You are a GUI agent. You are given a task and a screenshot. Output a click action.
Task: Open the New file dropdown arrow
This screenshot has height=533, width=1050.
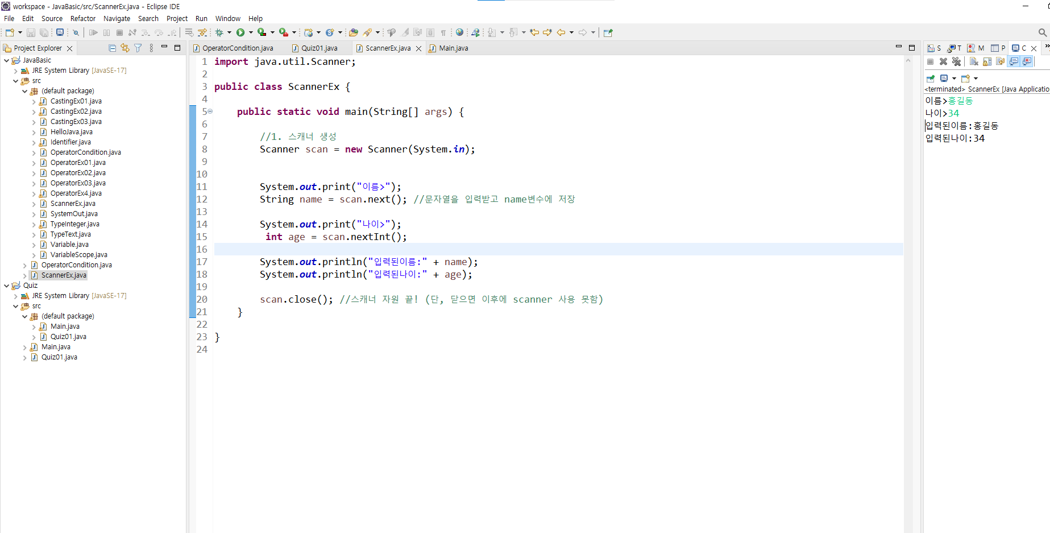click(20, 32)
